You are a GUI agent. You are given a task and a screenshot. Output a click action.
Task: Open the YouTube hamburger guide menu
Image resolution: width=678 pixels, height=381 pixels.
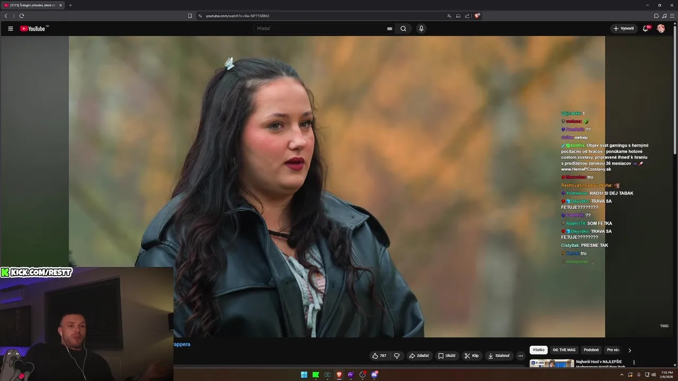click(x=11, y=29)
